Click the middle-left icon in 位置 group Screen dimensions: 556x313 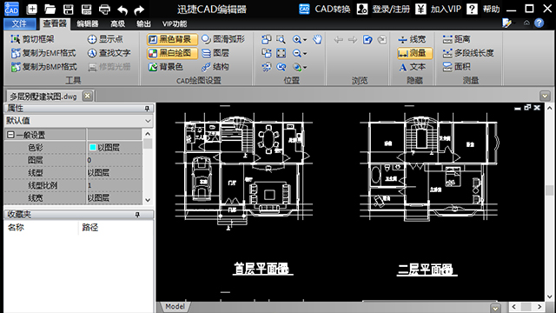pyautogui.click(x=267, y=53)
